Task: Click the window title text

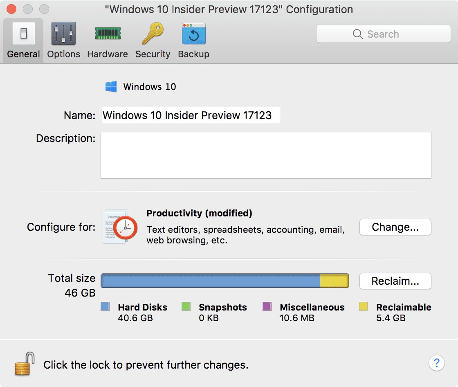Action: pos(229,9)
